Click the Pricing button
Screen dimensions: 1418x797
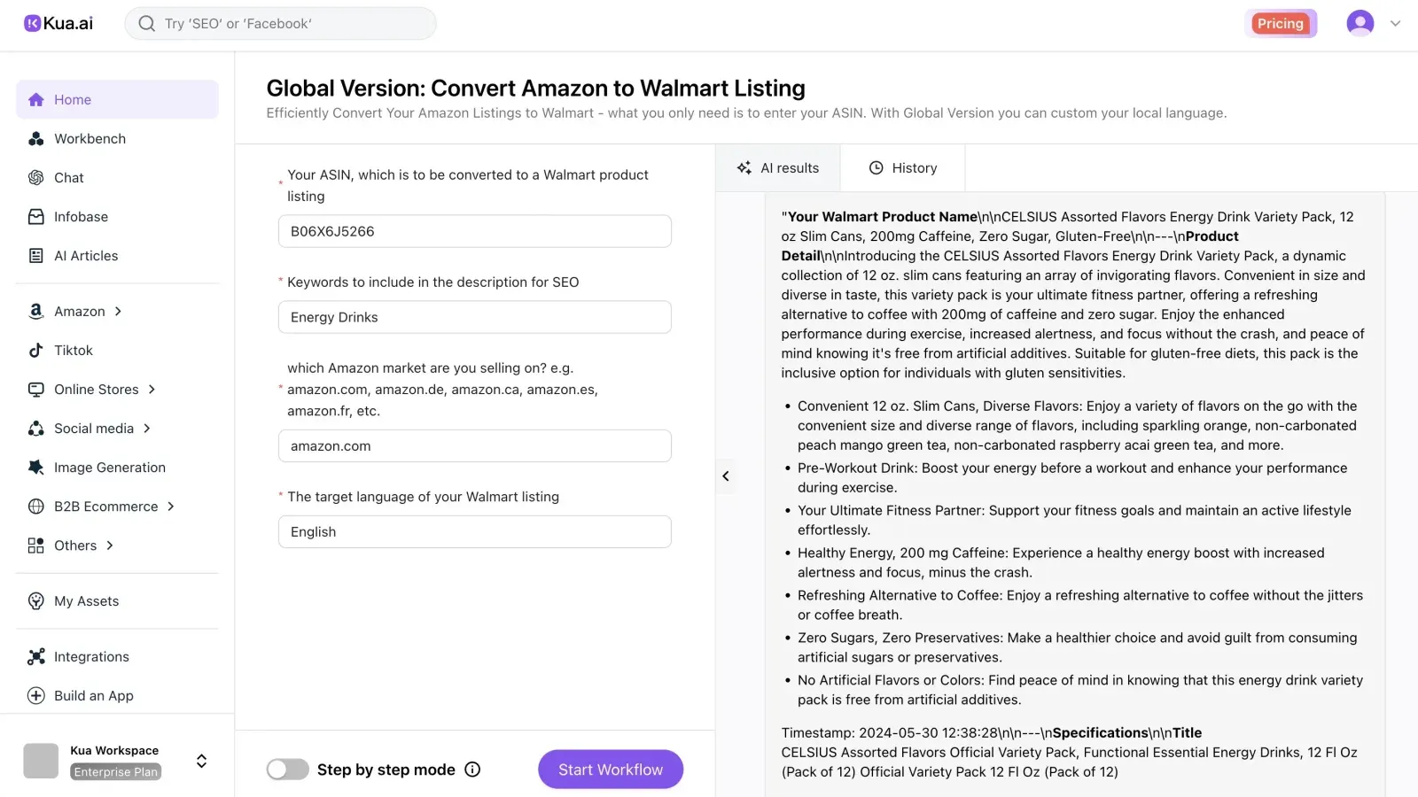(1281, 24)
